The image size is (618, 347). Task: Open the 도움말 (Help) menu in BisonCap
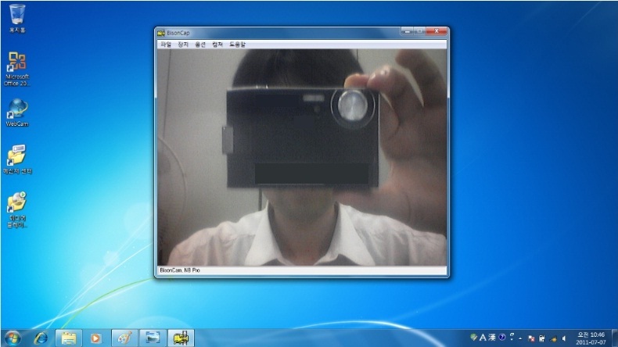[237, 45]
